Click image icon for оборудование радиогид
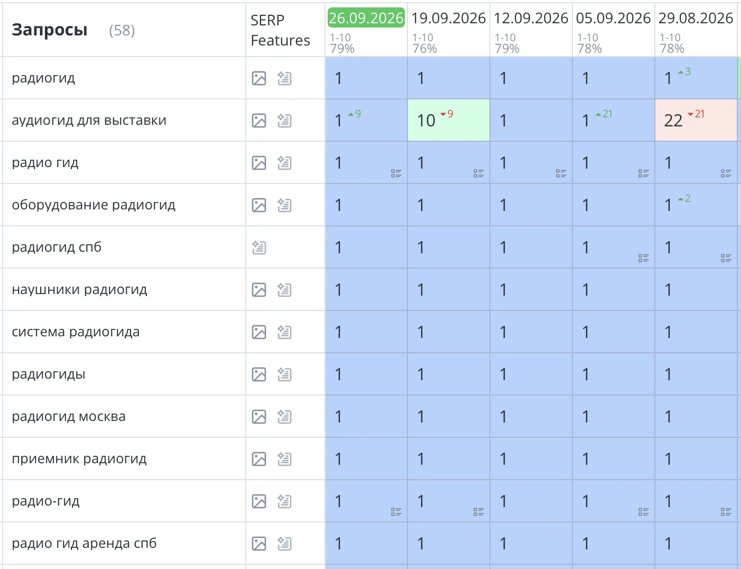Image resolution: width=741 pixels, height=569 pixels. tap(259, 205)
